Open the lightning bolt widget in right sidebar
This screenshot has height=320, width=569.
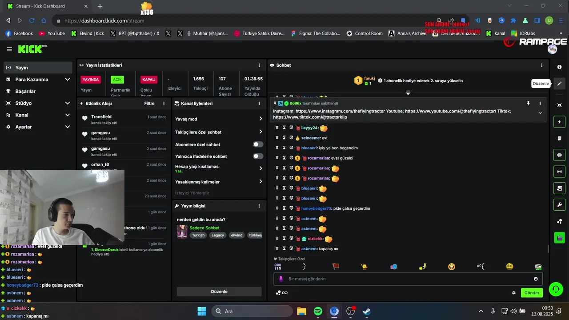click(x=559, y=122)
